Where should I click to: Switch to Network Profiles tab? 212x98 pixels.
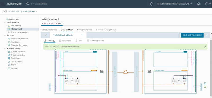pos(85,30)
